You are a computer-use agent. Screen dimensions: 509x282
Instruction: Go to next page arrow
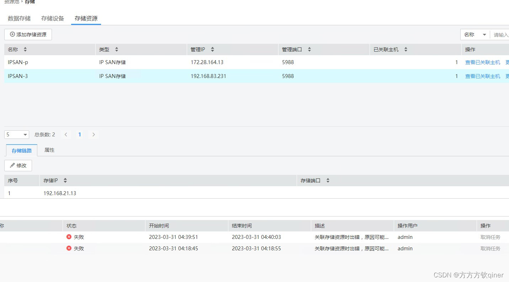click(94, 135)
